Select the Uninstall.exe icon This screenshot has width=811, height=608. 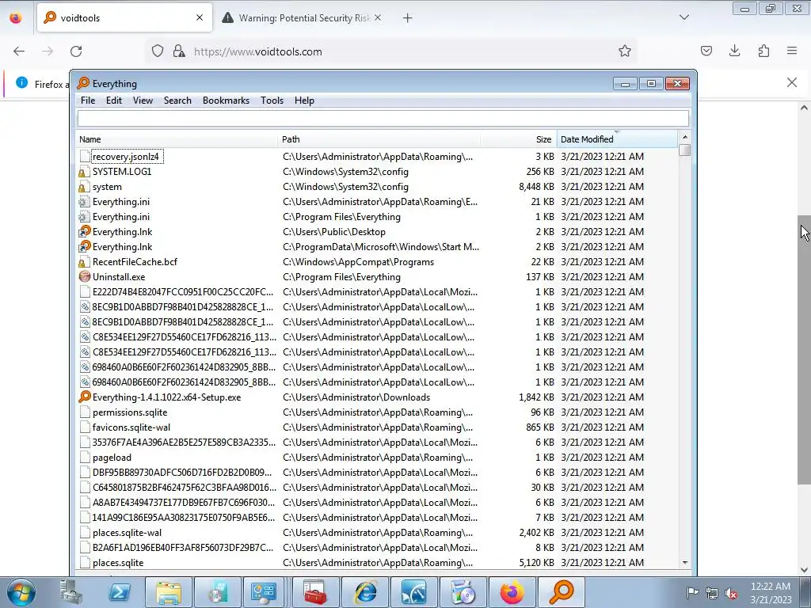coord(84,276)
